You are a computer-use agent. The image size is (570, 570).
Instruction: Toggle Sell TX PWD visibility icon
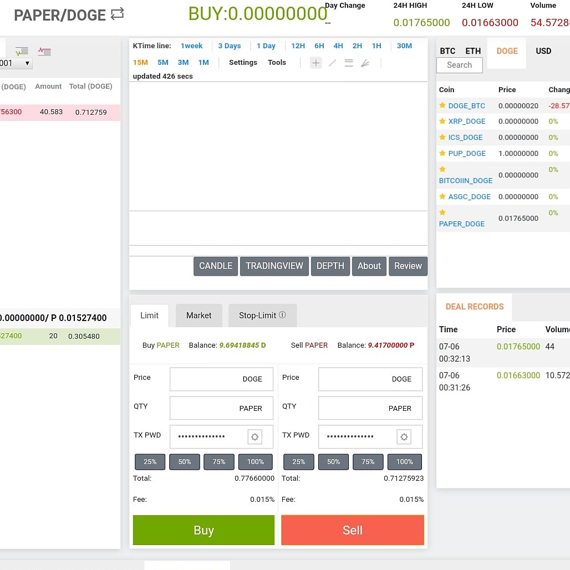404,436
